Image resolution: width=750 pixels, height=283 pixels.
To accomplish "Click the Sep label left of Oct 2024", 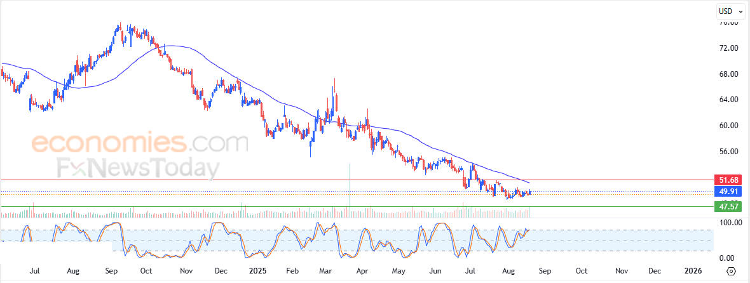I will pos(111,271).
